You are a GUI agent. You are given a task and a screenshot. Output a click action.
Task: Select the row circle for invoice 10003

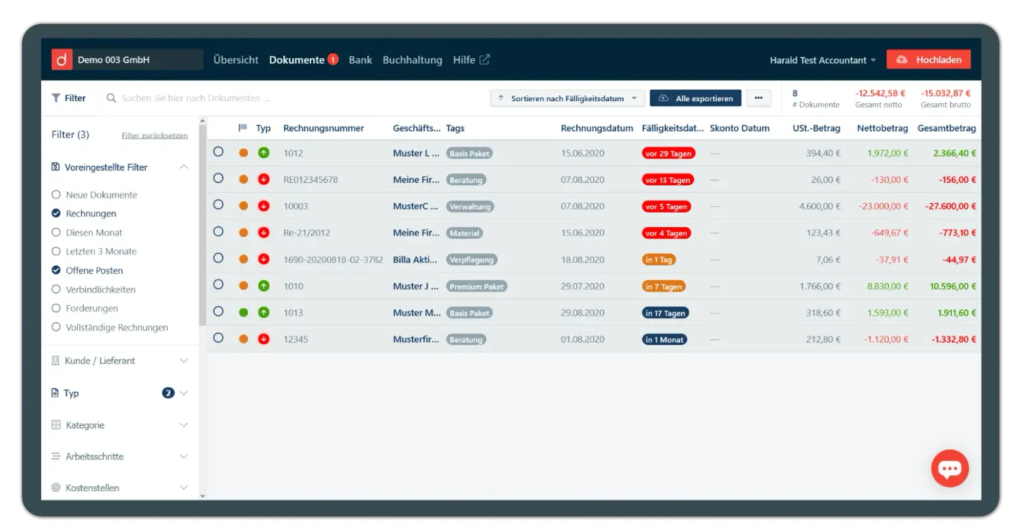218,205
